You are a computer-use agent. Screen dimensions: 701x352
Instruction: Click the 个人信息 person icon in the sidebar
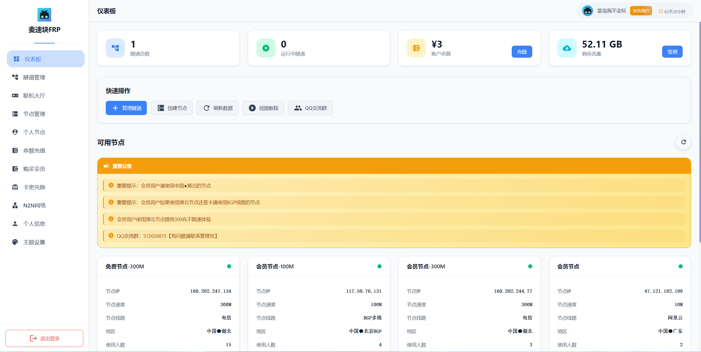(x=15, y=224)
